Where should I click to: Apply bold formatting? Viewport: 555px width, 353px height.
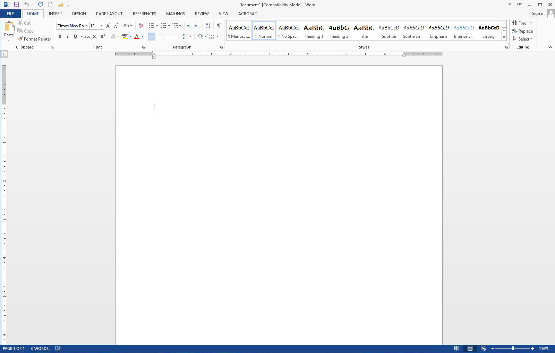pyautogui.click(x=60, y=36)
